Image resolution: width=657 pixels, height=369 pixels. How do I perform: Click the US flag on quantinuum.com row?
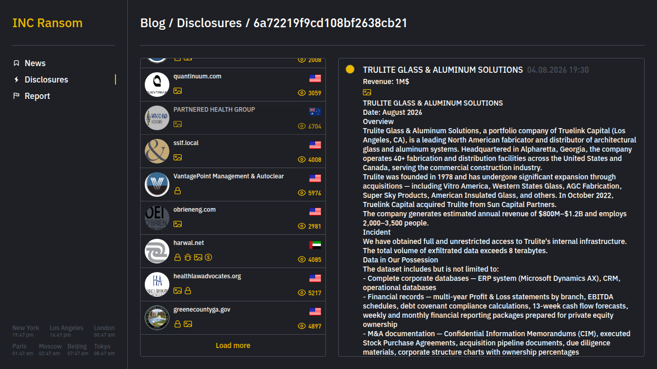[x=315, y=78]
